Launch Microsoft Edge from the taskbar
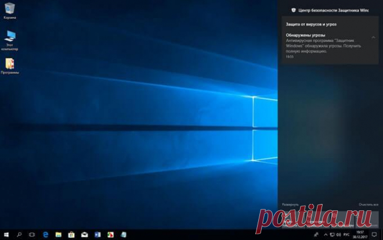 (x=45, y=235)
